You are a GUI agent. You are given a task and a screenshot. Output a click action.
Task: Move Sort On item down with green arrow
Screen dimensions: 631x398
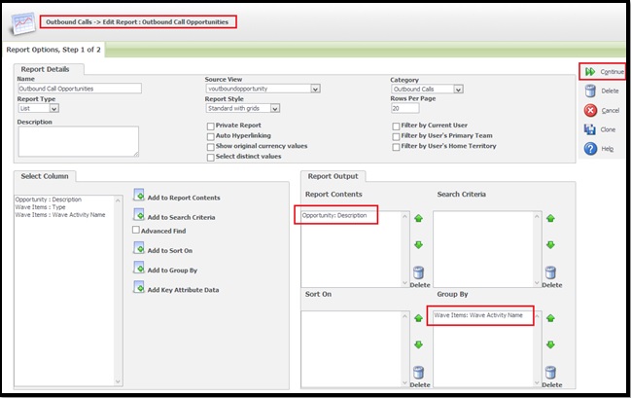418,344
